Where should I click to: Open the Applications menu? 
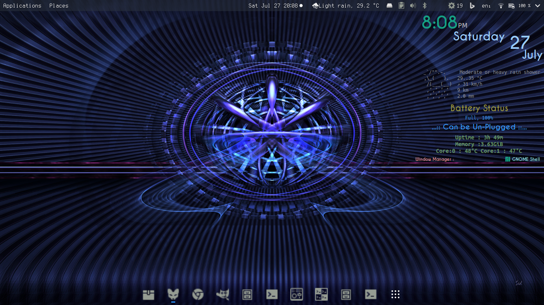22,6
